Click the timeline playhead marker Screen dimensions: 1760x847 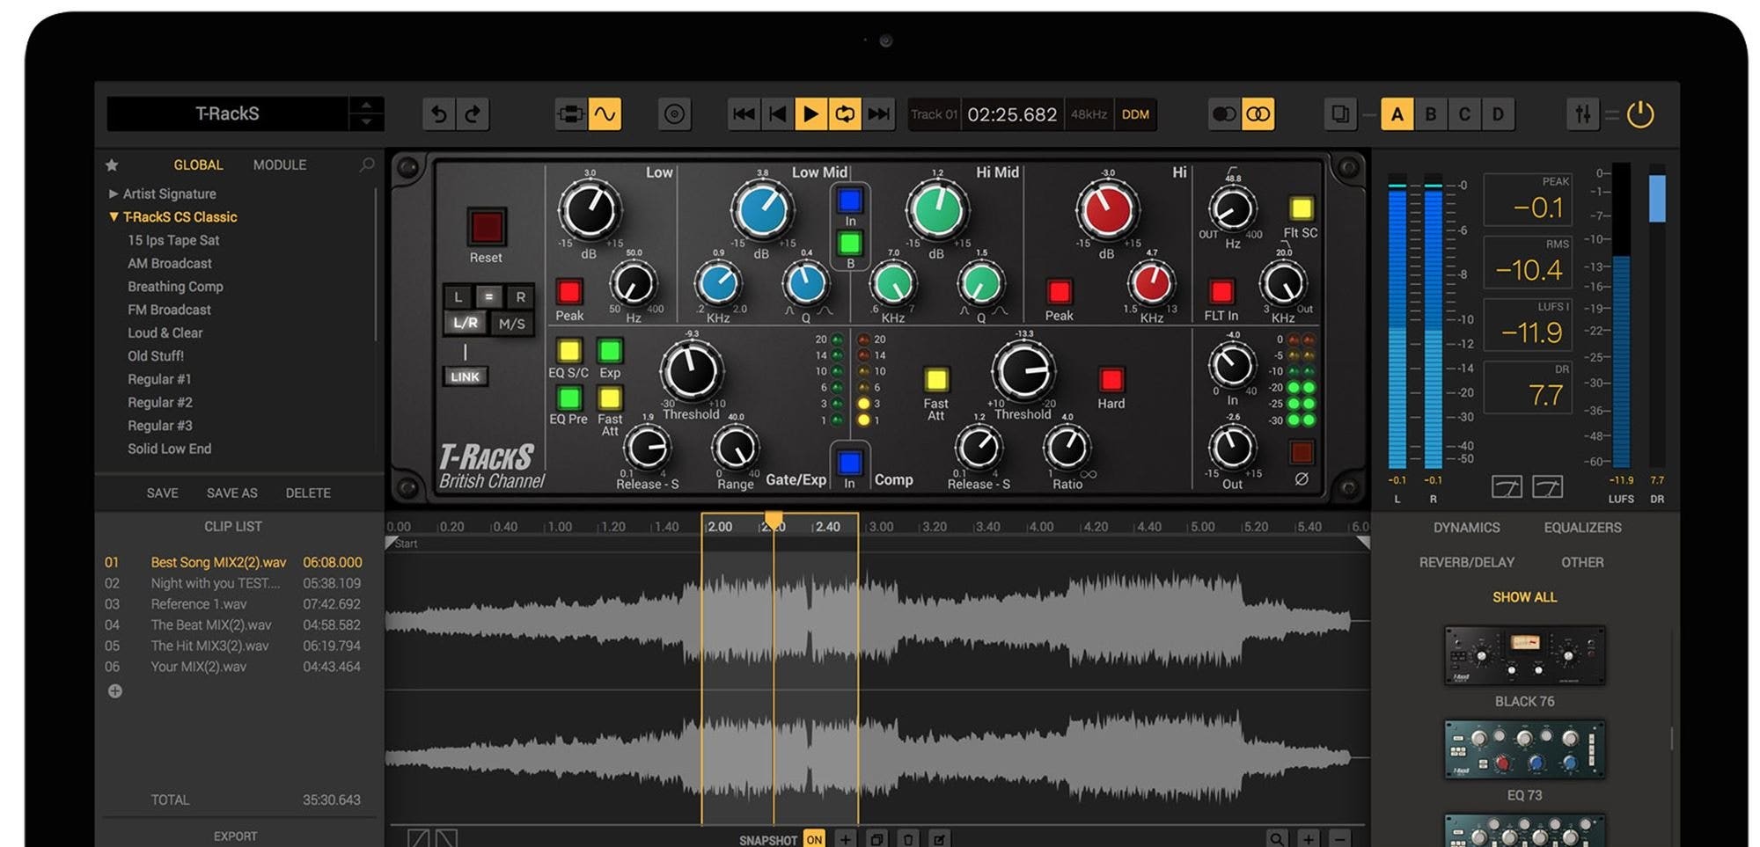click(x=773, y=521)
